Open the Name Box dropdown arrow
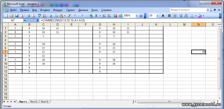 (x=25, y=20)
